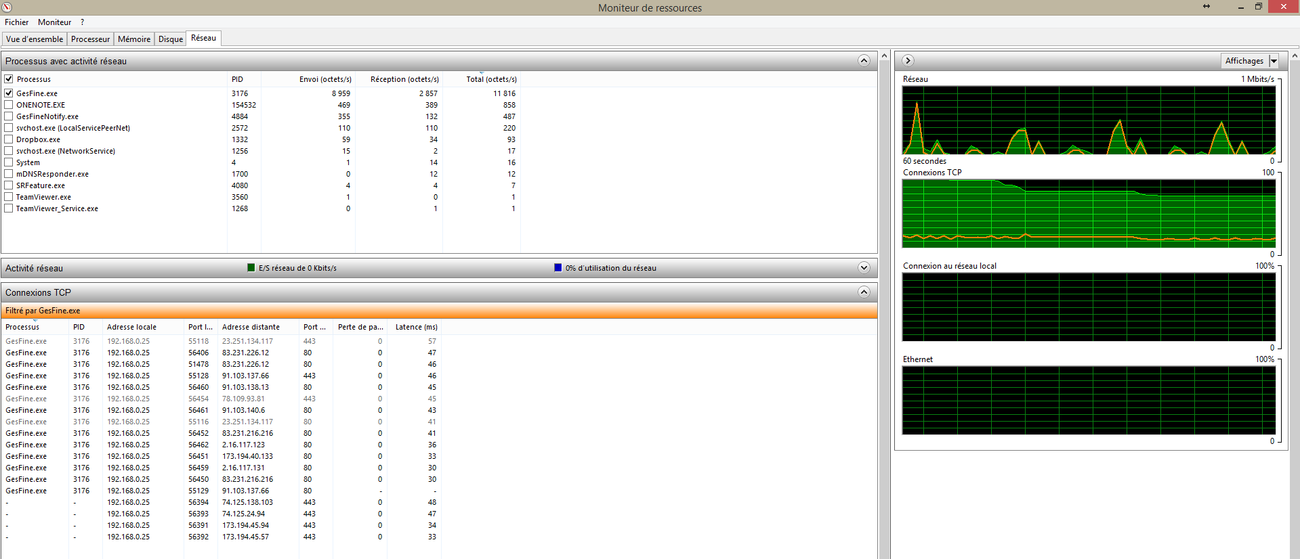
Task: Uncheck the GesFine.exe process checkbox
Action: [9, 93]
